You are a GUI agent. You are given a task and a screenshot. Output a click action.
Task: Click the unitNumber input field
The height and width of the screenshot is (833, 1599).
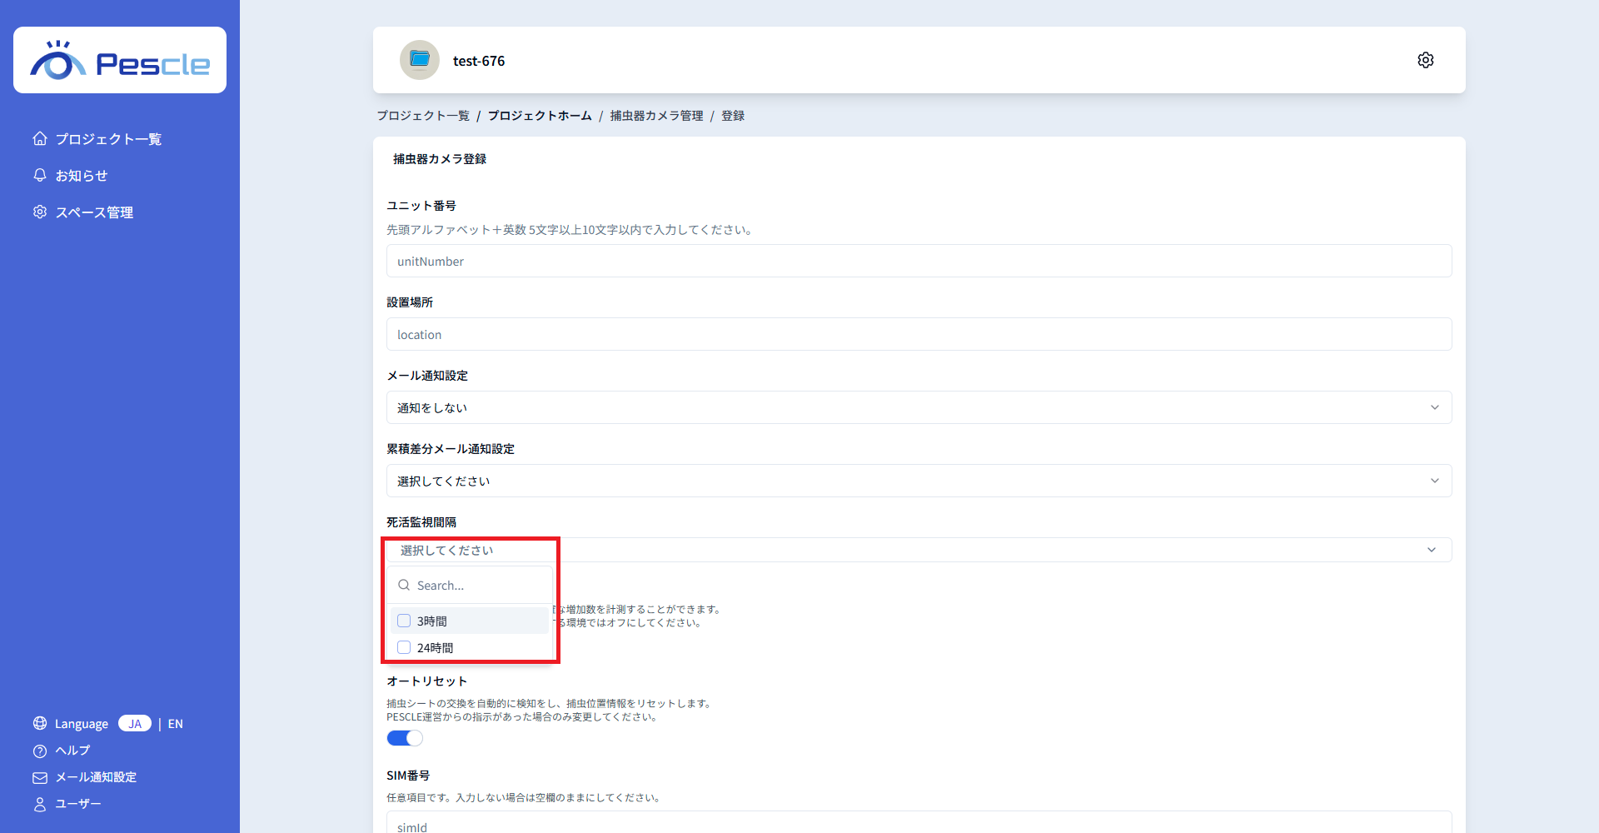coord(918,261)
